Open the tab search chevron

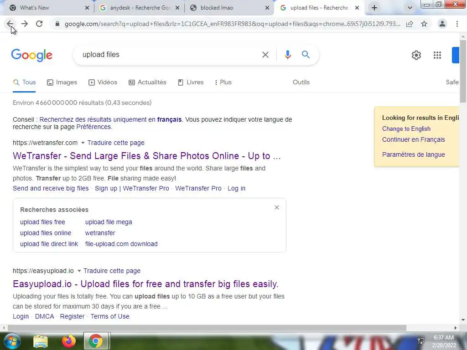(410, 8)
